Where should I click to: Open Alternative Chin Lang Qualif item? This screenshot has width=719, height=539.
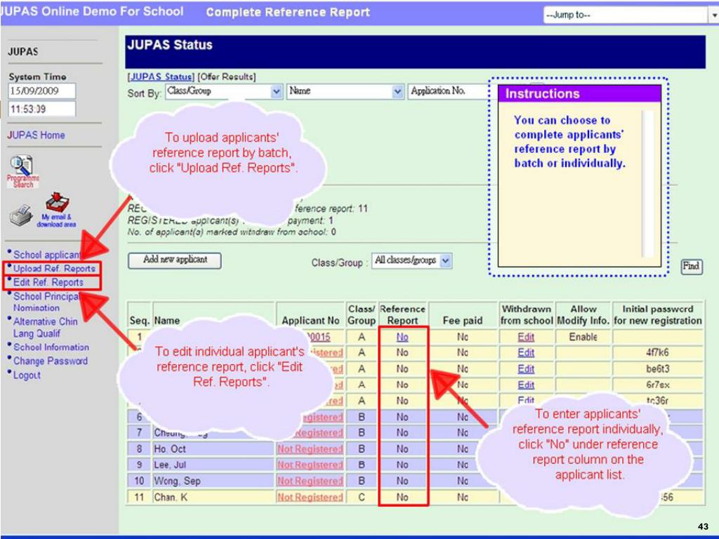(45, 327)
